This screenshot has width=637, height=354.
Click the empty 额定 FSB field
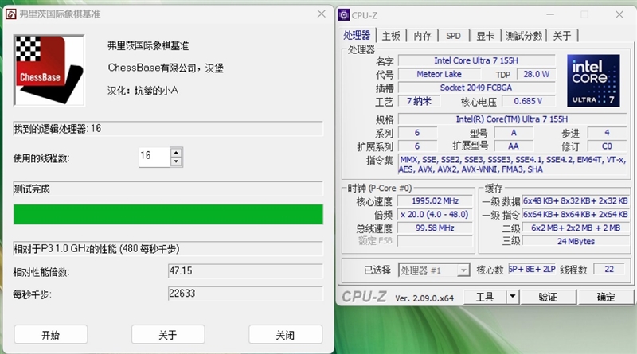pyautogui.click(x=435, y=241)
